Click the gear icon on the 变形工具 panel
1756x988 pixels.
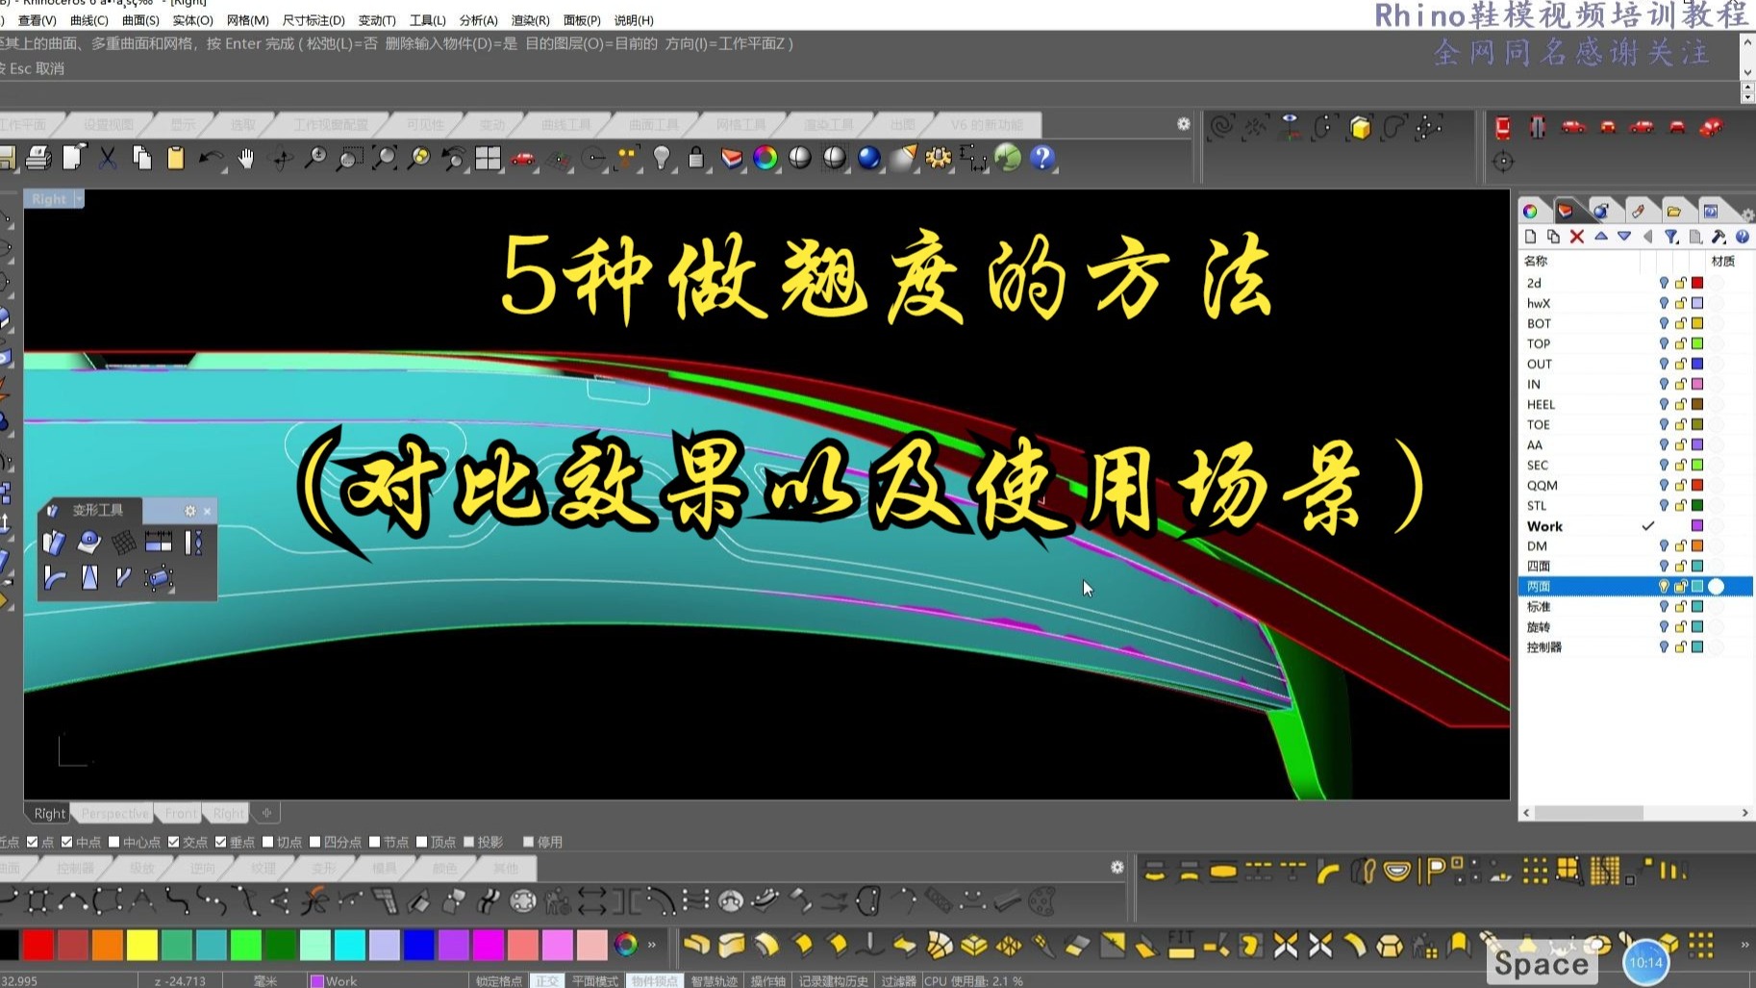tap(189, 511)
